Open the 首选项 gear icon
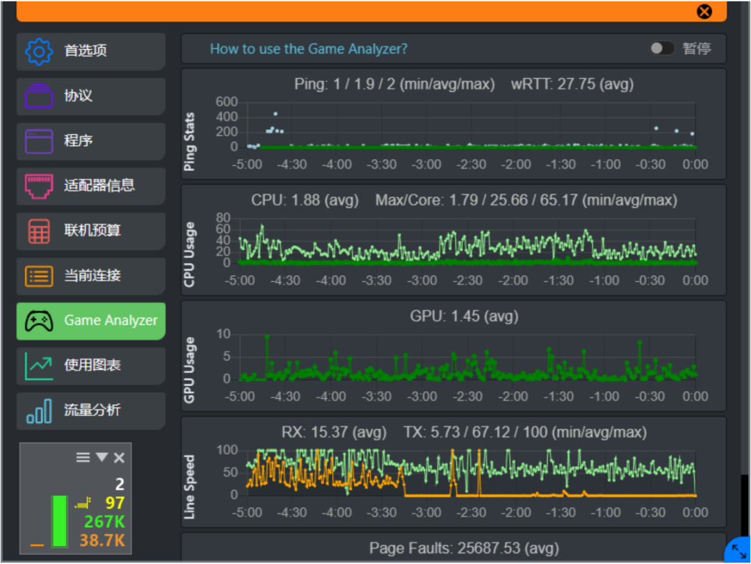This screenshot has width=751, height=564. pos(39,51)
